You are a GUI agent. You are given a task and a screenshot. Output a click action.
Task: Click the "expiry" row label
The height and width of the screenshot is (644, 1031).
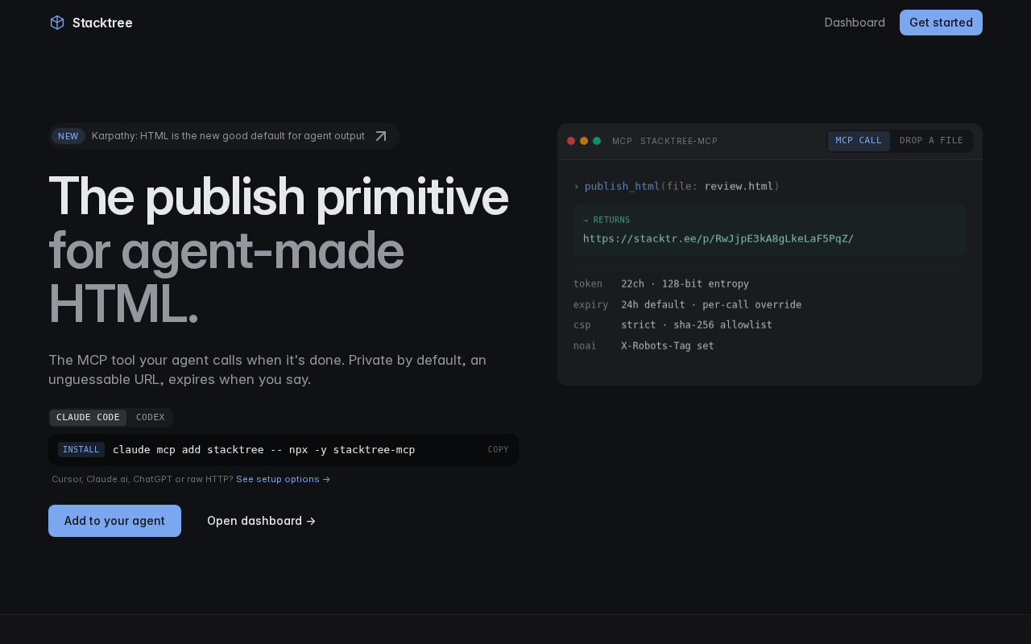pyautogui.click(x=591, y=305)
